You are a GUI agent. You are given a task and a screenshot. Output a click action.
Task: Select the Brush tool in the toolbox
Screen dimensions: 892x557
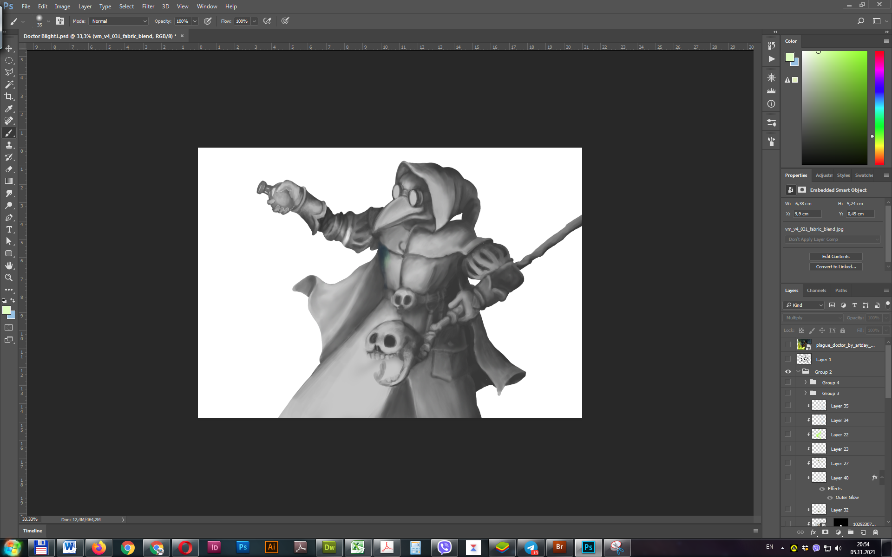point(9,133)
